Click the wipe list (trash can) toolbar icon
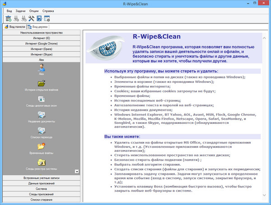271x205 pixels. pyautogui.click(x=9, y=18)
